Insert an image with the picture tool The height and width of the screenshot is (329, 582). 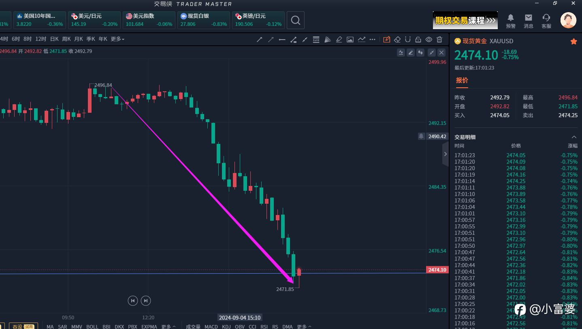pyautogui.click(x=350, y=39)
